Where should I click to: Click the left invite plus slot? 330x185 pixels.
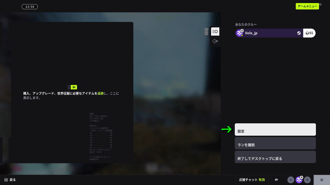(291, 180)
